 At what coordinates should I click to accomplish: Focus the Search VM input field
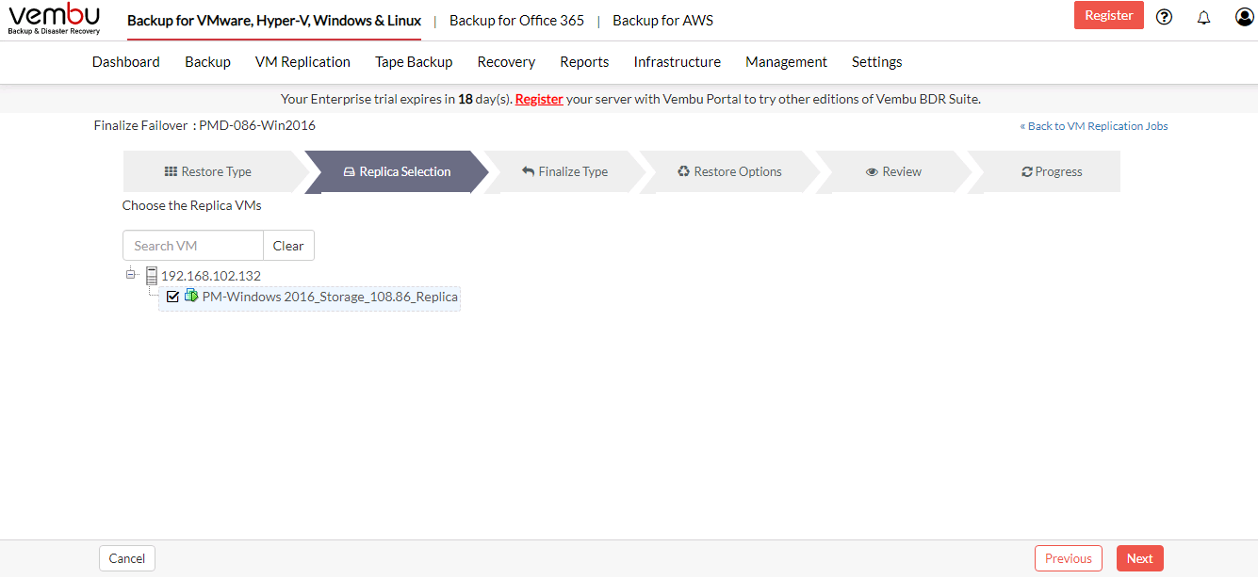pyautogui.click(x=193, y=246)
